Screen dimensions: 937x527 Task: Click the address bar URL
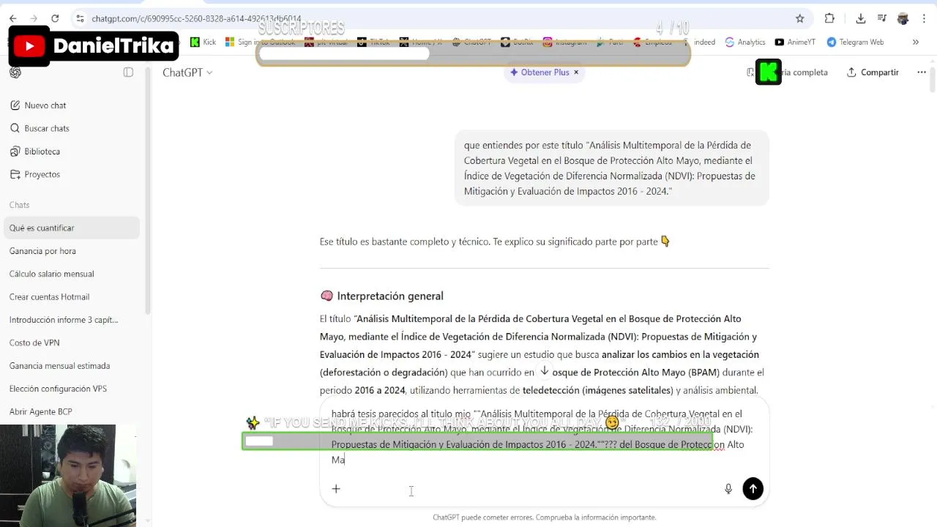(196, 18)
